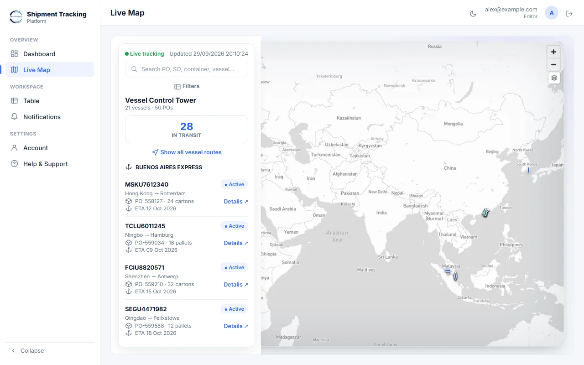Click Active badge on SEGU4471982

(x=235, y=309)
